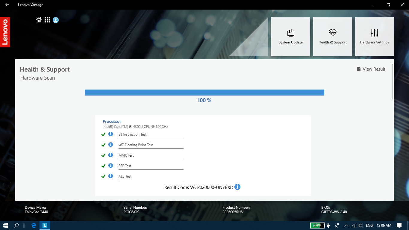Open the apps grid icon
Viewport: 409px width, 230px height.
coord(47,20)
